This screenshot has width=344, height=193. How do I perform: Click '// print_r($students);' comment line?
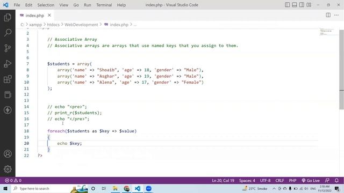[75, 113]
